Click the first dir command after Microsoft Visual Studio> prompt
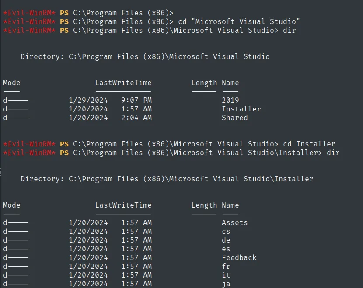The image size is (363, 288). click(x=290, y=30)
